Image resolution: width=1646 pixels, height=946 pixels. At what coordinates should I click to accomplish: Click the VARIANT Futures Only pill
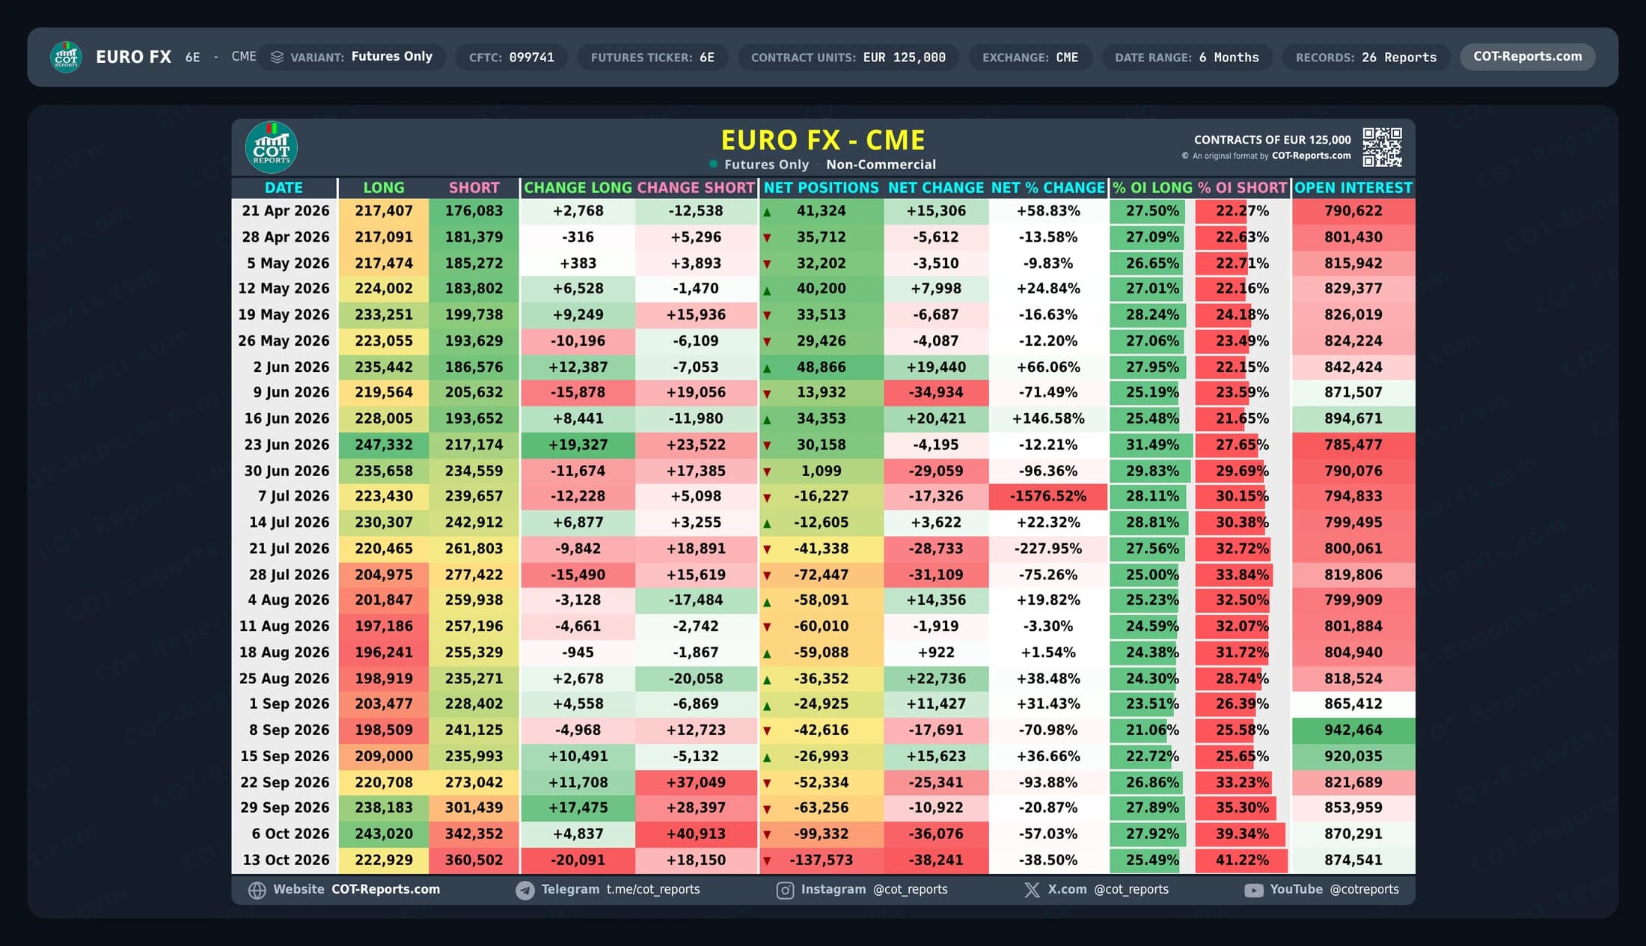pos(352,57)
